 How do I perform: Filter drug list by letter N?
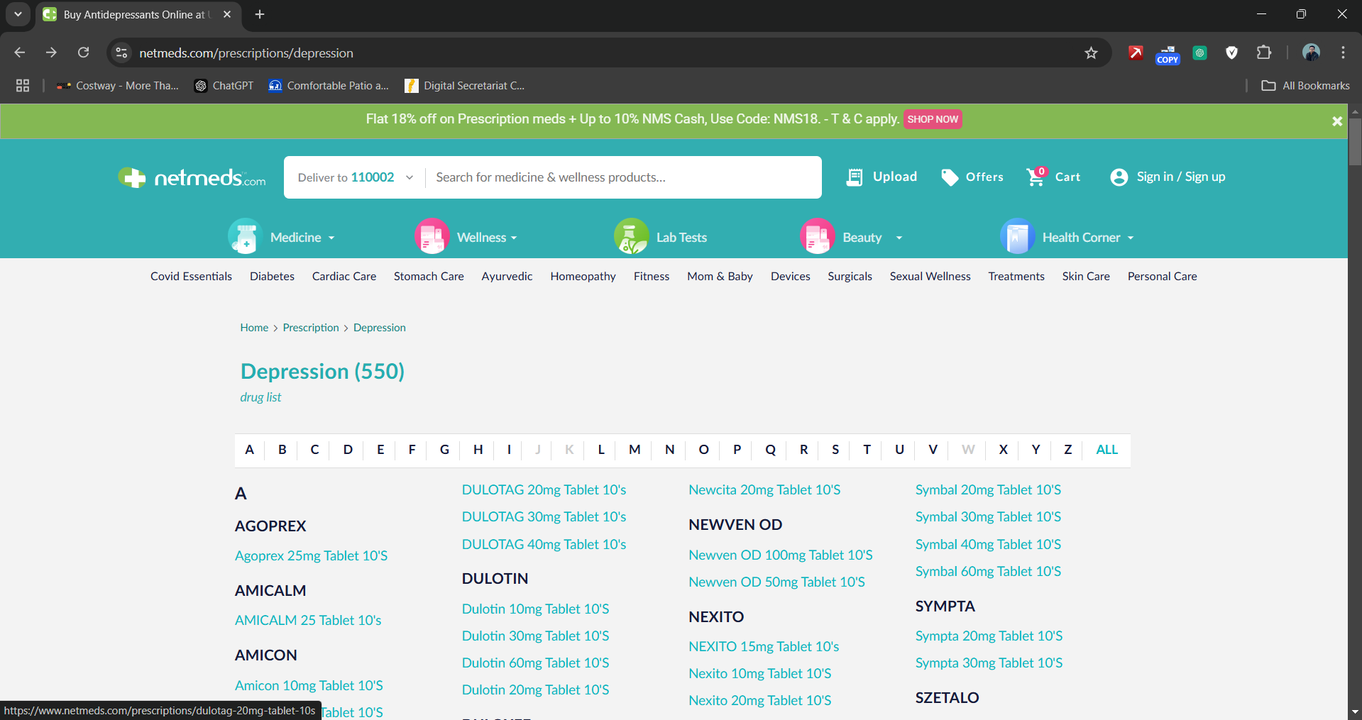pos(669,449)
